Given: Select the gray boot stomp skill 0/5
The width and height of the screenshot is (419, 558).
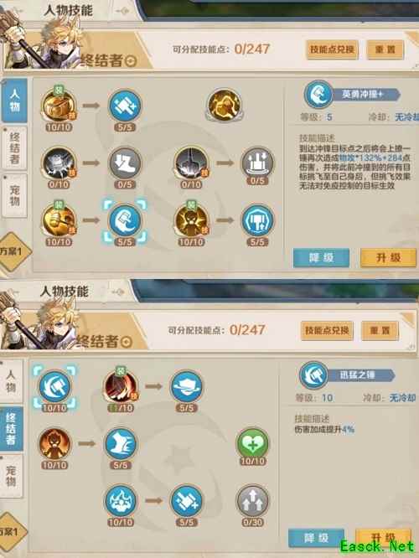Looking at the screenshot, I should point(125,163).
